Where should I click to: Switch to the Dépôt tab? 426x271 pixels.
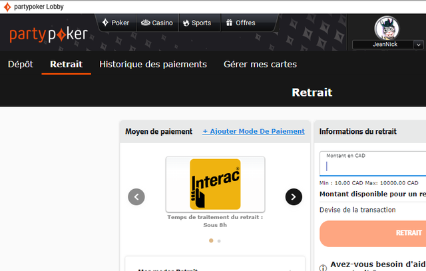(21, 64)
